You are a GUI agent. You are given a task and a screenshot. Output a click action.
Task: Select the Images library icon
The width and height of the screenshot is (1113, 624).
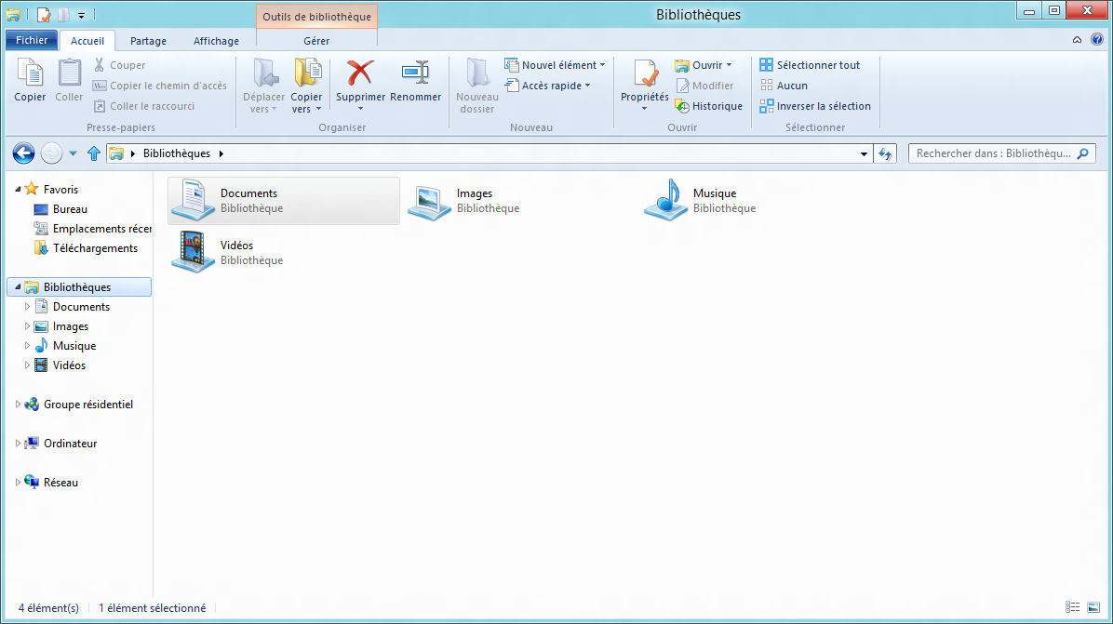[x=429, y=203]
